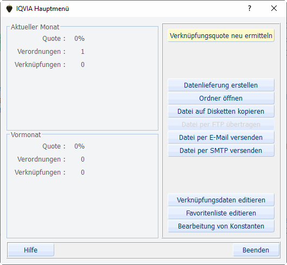
Task: Create data delivery with Datenlieferung erstellen
Action: click(x=221, y=85)
